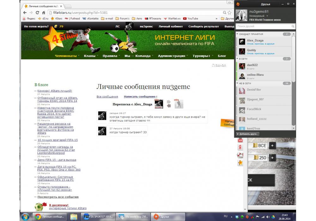The width and height of the screenshot is (316, 221).
Task: Open the 'Правила' navigation menu
Action: click(x=111, y=56)
